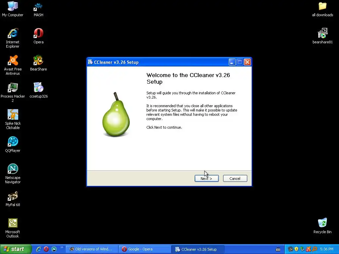Click the yellow security shield tray icon

pos(296,249)
